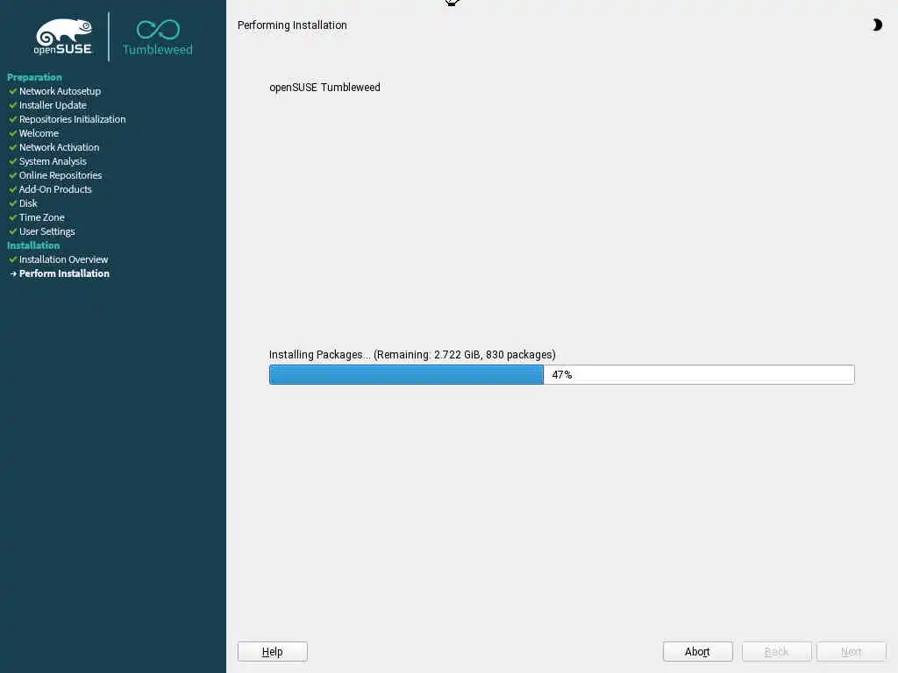The height and width of the screenshot is (673, 898).
Task: Toggle dark mode with the moon icon
Action: point(877,25)
